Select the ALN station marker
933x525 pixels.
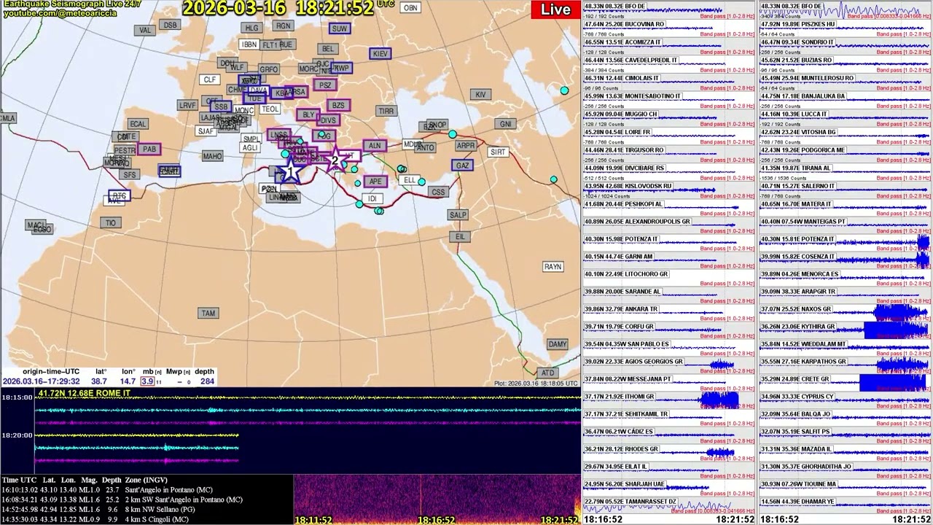375,146
